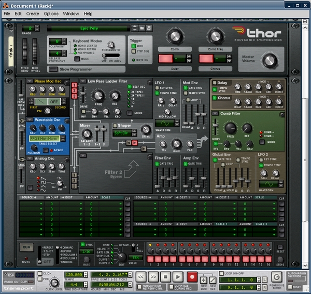Click the Mod Wheel
The image size is (311, 294).
click(x=35, y=52)
